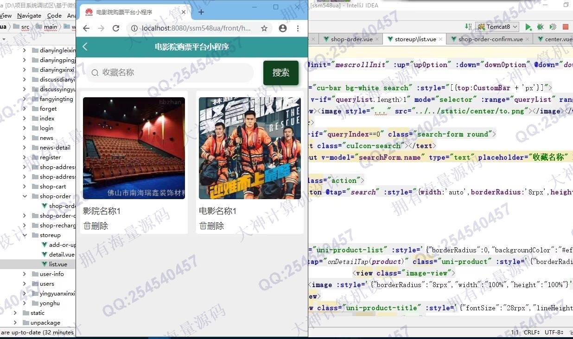Screen dimensions: 573x339
Task: Open the cinema hall thumbnail image
Action: 134,148
